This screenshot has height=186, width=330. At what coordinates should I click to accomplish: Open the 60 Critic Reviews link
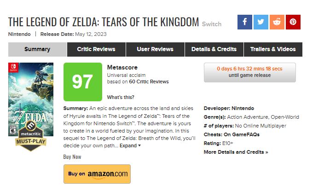click(149, 81)
